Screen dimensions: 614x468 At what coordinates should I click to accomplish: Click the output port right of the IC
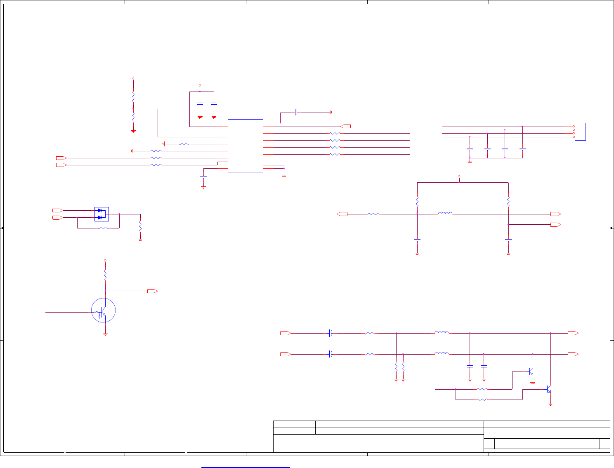point(345,126)
